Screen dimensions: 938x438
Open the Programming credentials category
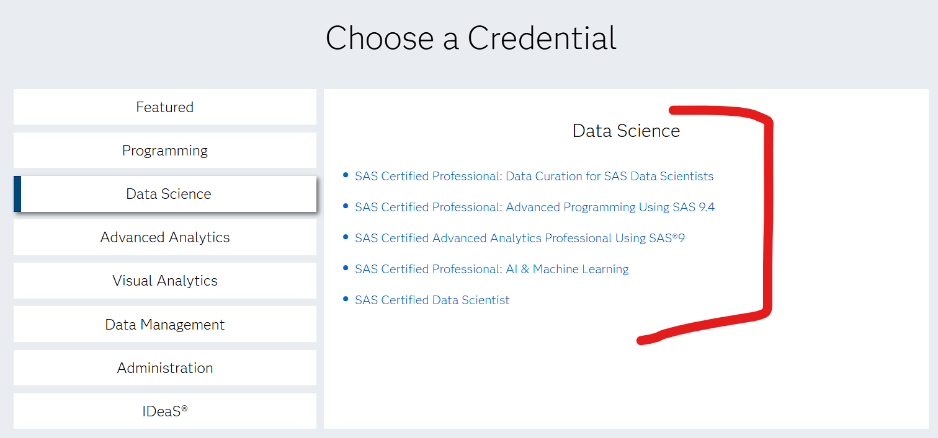(164, 150)
